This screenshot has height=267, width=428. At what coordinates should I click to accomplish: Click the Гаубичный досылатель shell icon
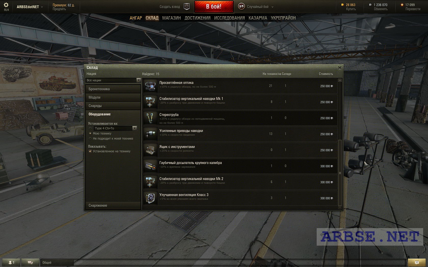(x=150, y=166)
